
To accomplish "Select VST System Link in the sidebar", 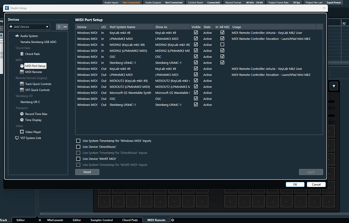I will pyautogui.click(x=30, y=138).
